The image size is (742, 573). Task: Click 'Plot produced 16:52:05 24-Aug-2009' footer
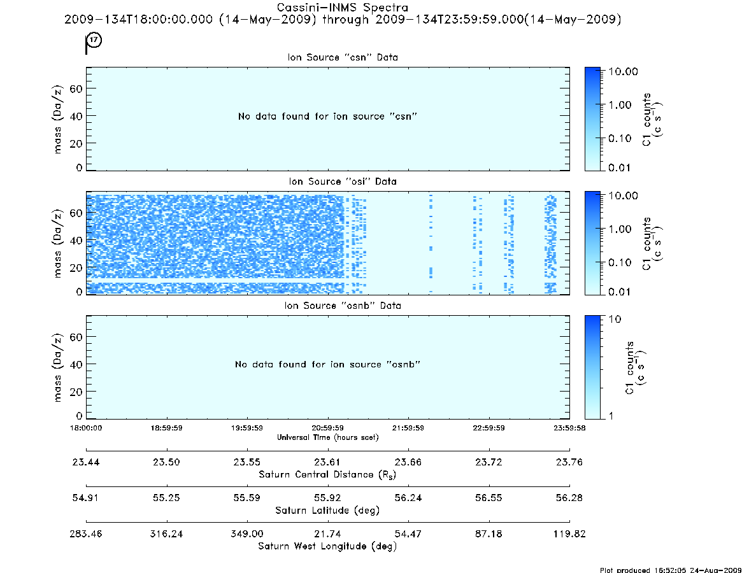[x=671, y=570]
